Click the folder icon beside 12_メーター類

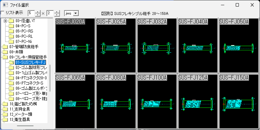(x=5, y=114)
